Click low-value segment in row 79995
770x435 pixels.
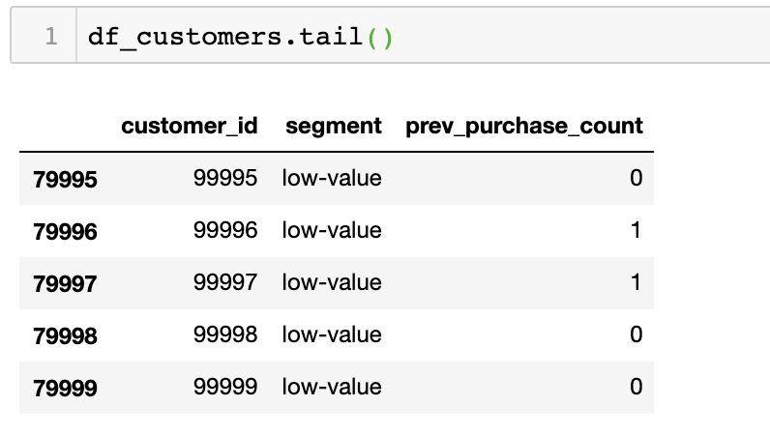coord(332,178)
